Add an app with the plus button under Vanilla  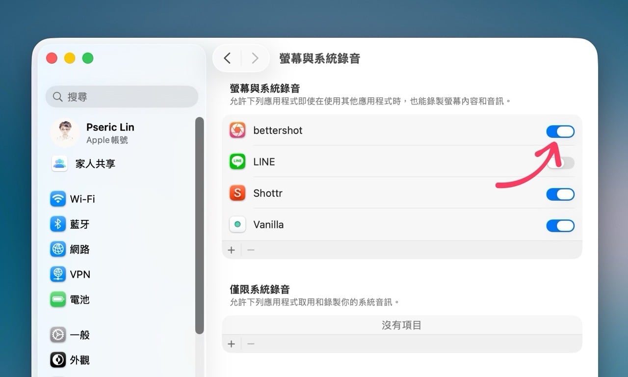click(x=232, y=250)
